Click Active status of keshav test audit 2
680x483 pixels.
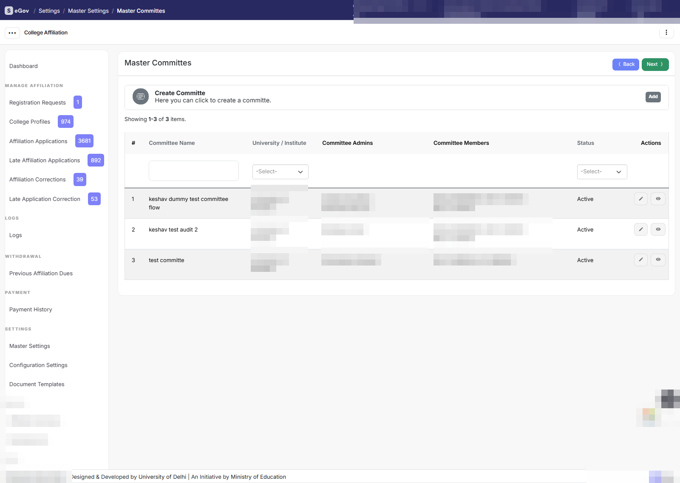click(585, 230)
